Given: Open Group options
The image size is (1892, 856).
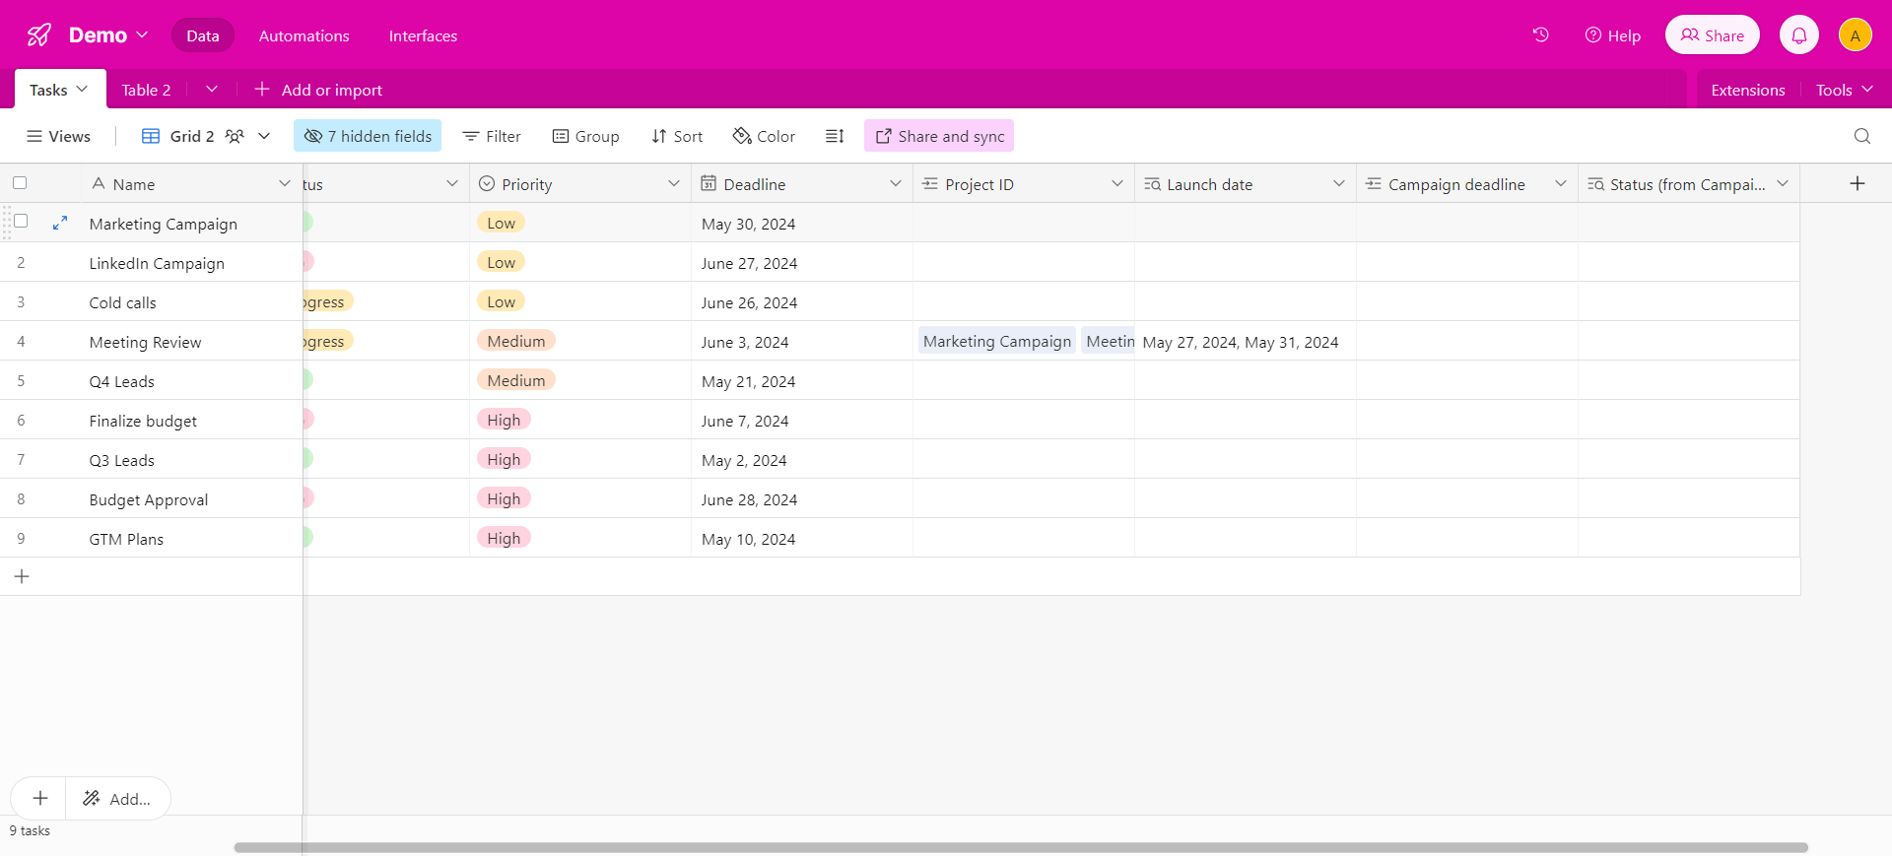Looking at the screenshot, I should (586, 136).
